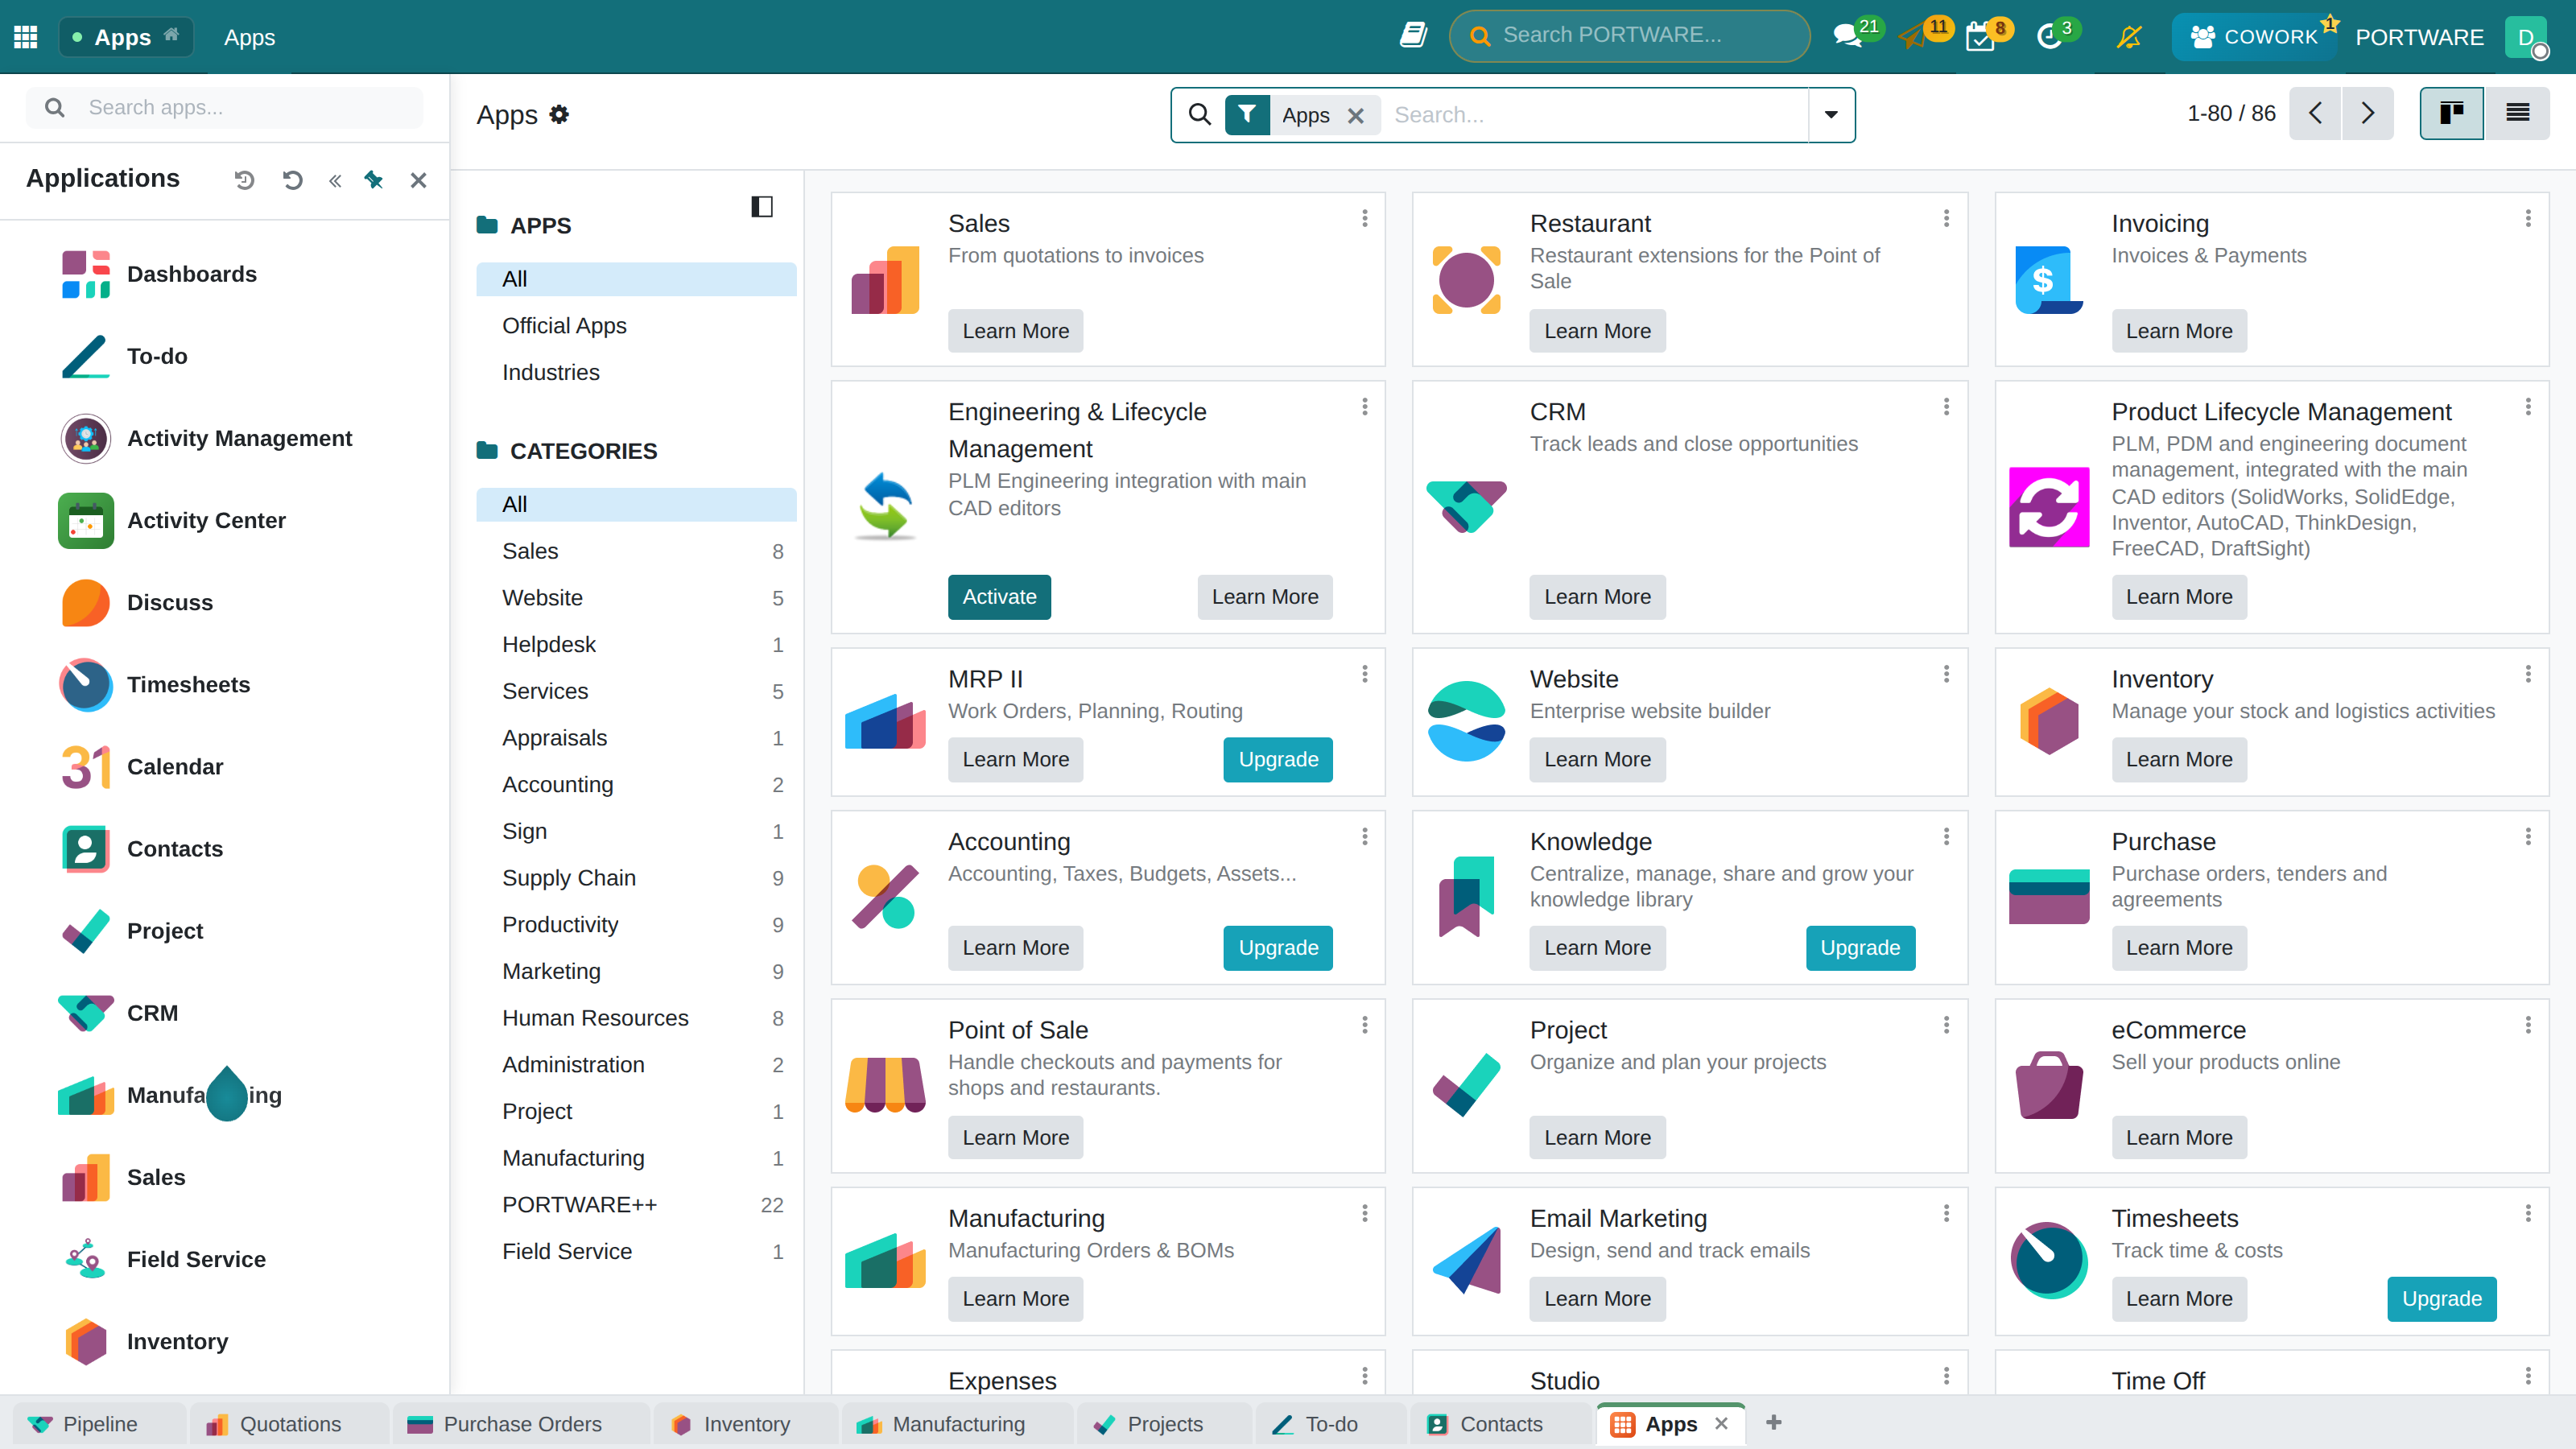The width and height of the screenshot is (2576, 1449).
Task: Activate Engineering & Lifecycle Management app
Action: pyautogui.click(x=999, y=597)
